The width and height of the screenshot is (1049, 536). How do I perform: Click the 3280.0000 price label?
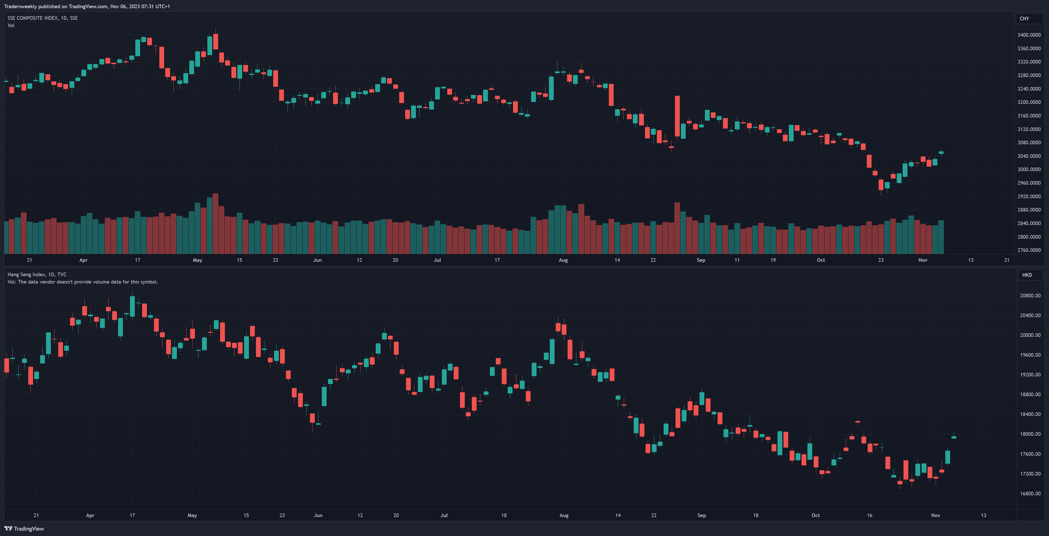[1029, 75]
